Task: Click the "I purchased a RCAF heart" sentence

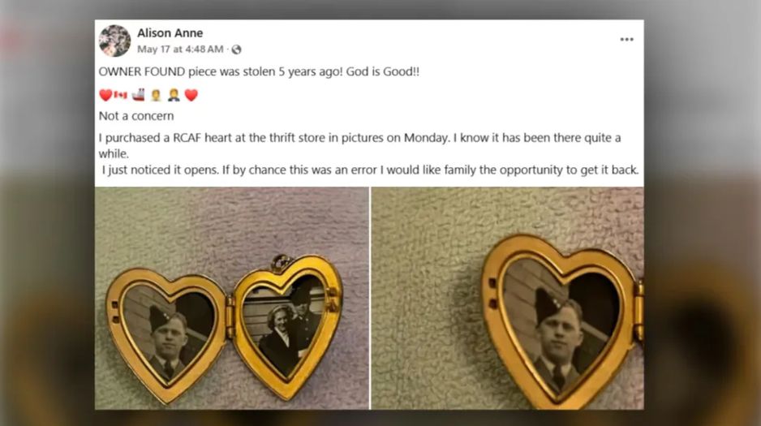Action: pyautogui.click(x=359, y=138)
